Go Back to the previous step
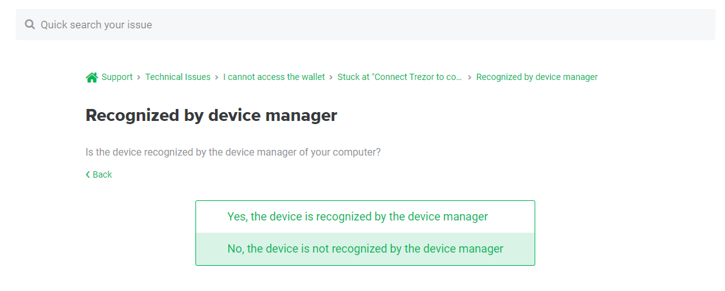This screenshot has width=725, height=291. [x=102, y=174]
